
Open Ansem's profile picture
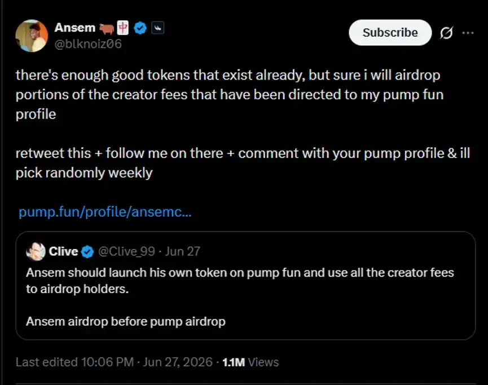(x=32, y=36)
